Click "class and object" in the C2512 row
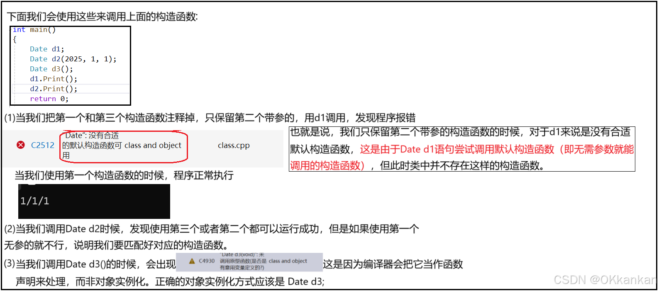 [x=153, y=145]
